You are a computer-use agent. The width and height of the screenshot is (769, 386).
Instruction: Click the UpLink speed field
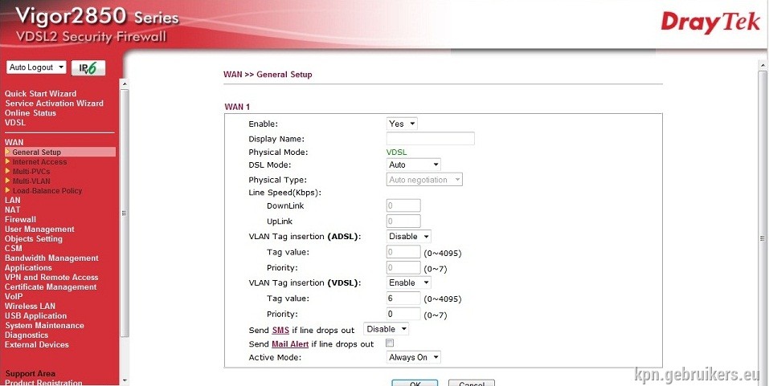pyautogui.click(x=403, y=221)
